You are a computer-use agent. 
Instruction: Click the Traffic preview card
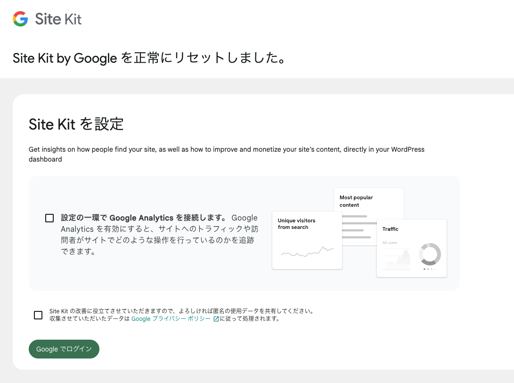click(x=412, y=248)
